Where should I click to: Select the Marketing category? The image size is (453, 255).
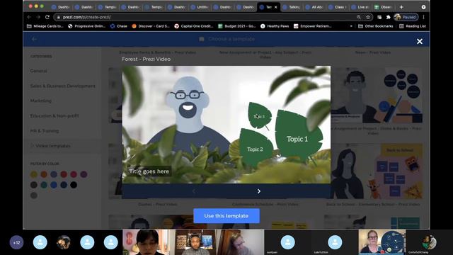pos(41,101)
